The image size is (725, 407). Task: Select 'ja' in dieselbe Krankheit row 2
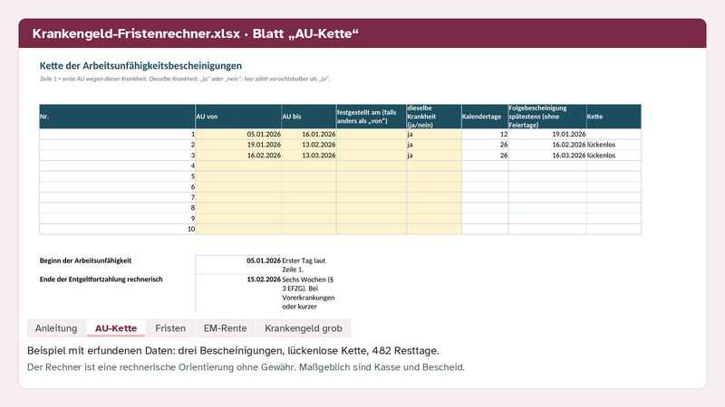pyautogui.click(x=434, y=145)
